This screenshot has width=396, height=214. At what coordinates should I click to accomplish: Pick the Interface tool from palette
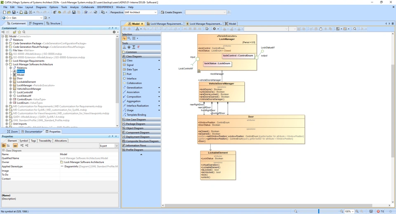click(x=131, y=79)
